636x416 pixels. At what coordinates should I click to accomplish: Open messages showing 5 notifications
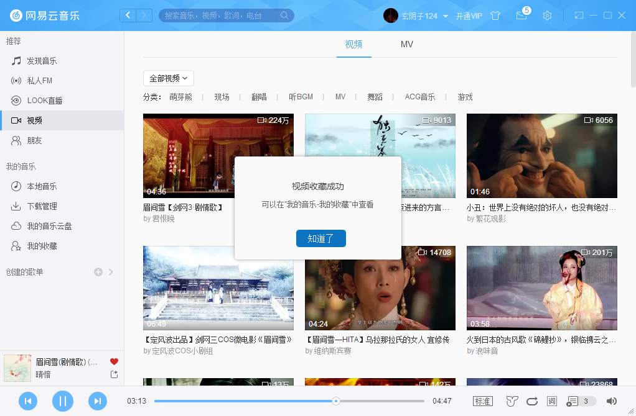tap(521, 16)
